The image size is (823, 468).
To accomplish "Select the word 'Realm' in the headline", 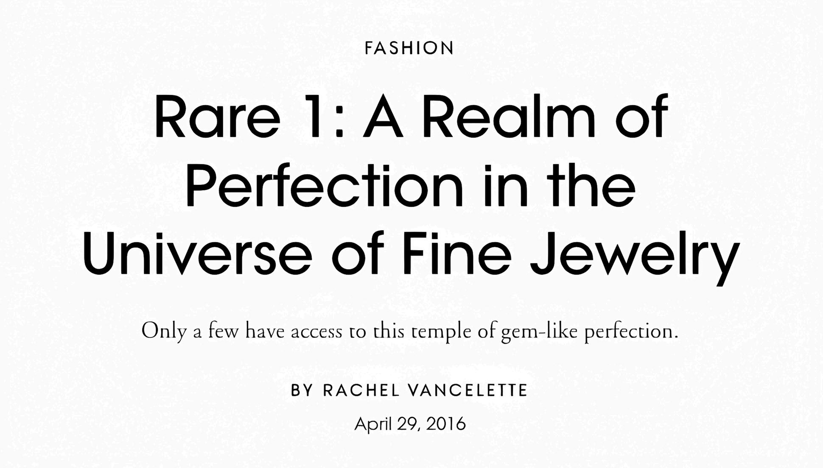I will [x=509, y=116].
